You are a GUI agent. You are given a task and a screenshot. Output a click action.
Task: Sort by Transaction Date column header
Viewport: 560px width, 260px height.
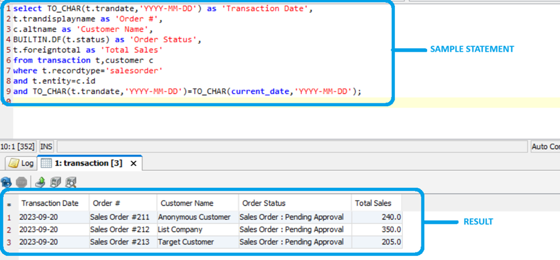(x=53, y=203)
